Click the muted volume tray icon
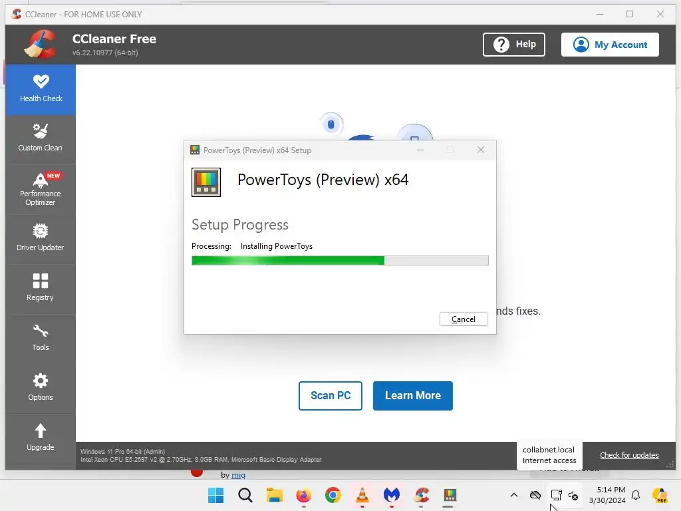The height and width of the screenshot is (511, 681). pos(573,495)
